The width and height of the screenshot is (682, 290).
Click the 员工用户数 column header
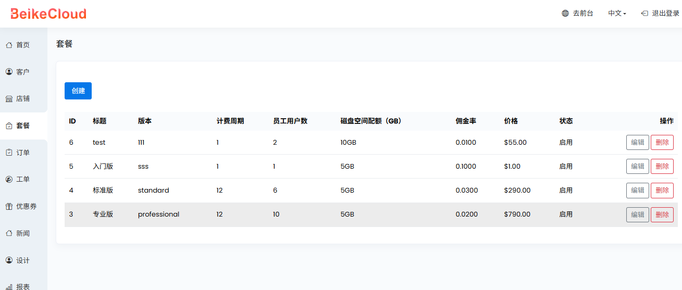(x=290, y=121)
